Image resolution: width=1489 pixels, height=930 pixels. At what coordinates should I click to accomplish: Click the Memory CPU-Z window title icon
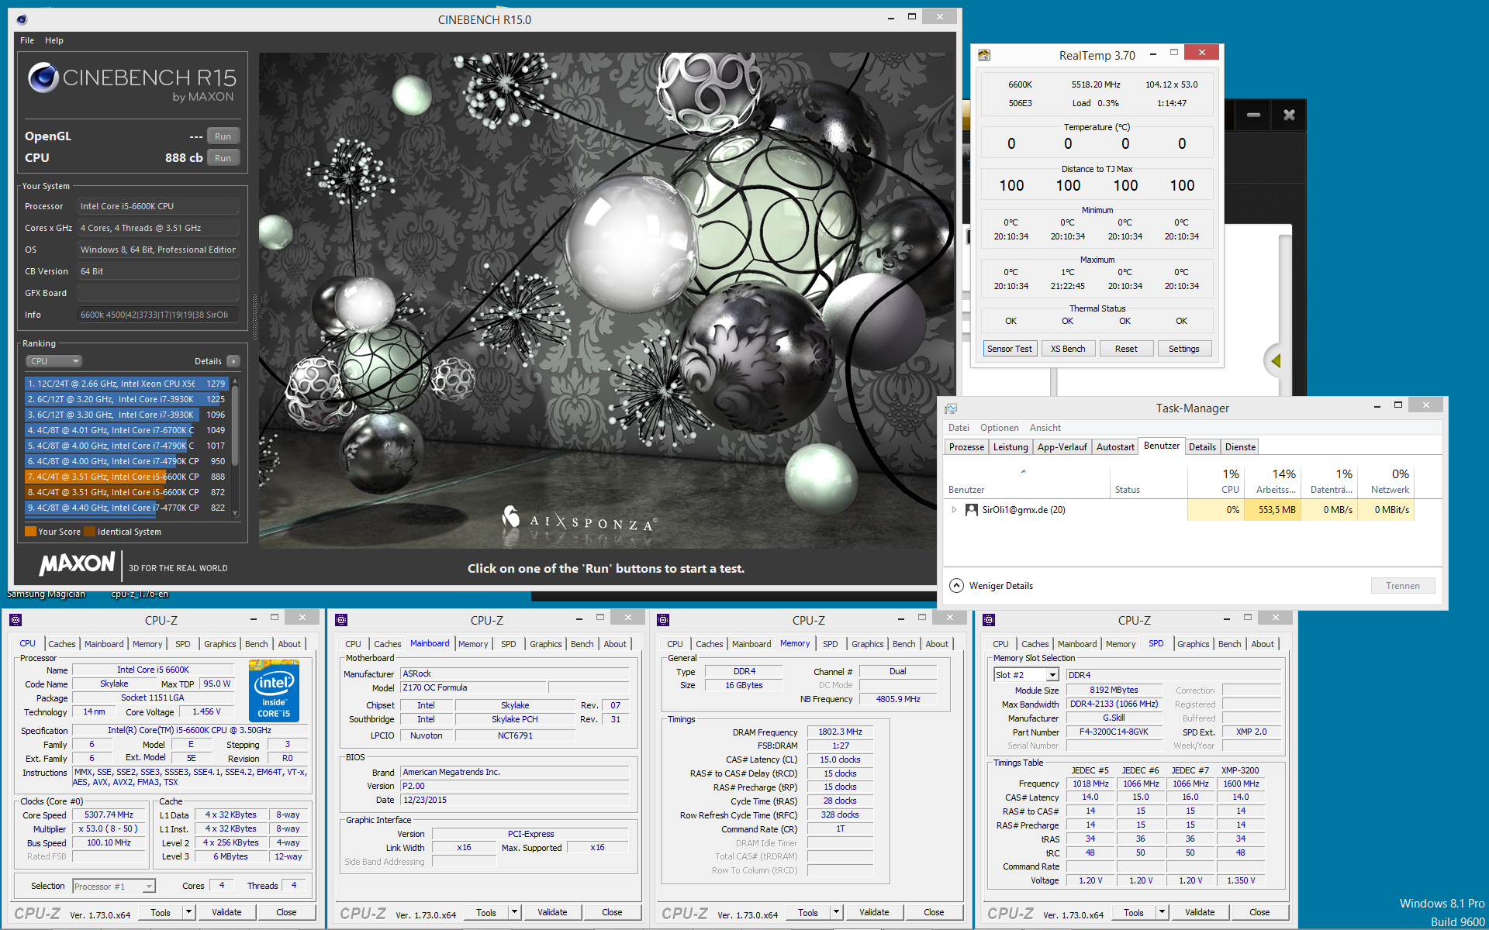click(x=662, y=620)
